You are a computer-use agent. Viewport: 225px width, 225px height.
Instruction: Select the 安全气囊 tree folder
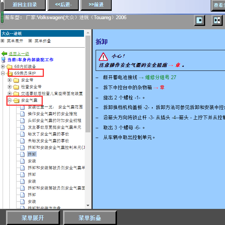(29, 100)
